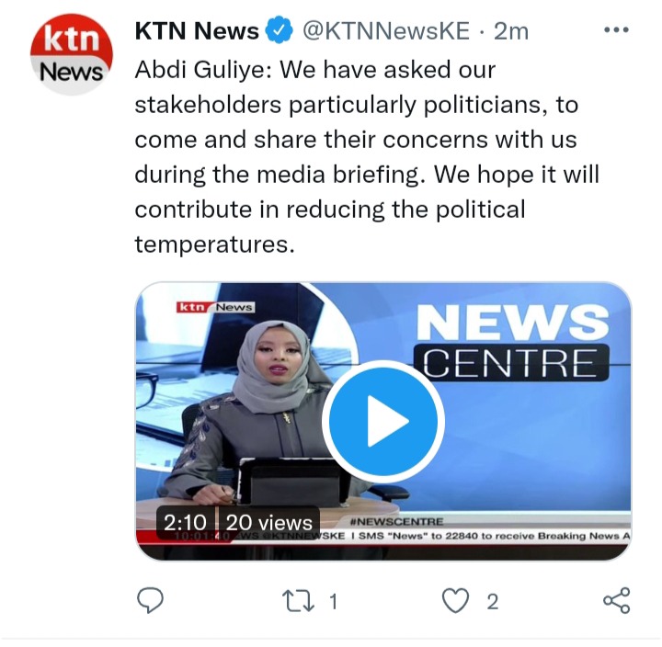Click the video's 2:10 duration badge
Viewport: 662px width, 647px height.
coord(186,523)
